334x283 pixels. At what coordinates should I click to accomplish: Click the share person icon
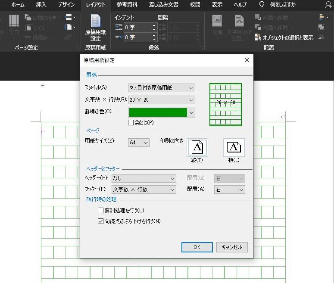tap(329, 5)
